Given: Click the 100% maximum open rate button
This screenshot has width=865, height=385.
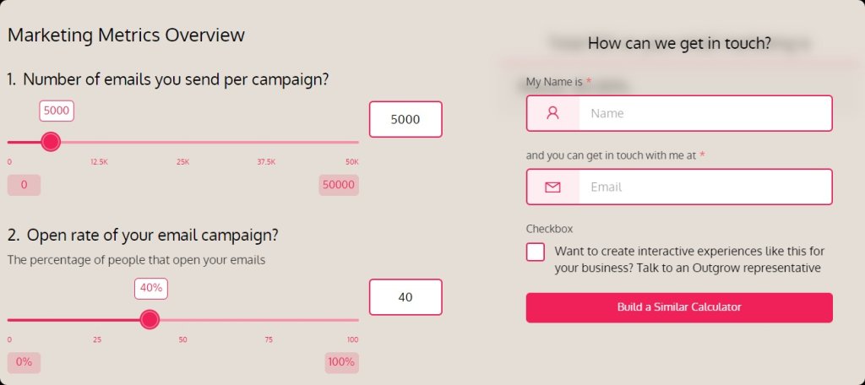Looking at the screenshot, I should [341, 362].
